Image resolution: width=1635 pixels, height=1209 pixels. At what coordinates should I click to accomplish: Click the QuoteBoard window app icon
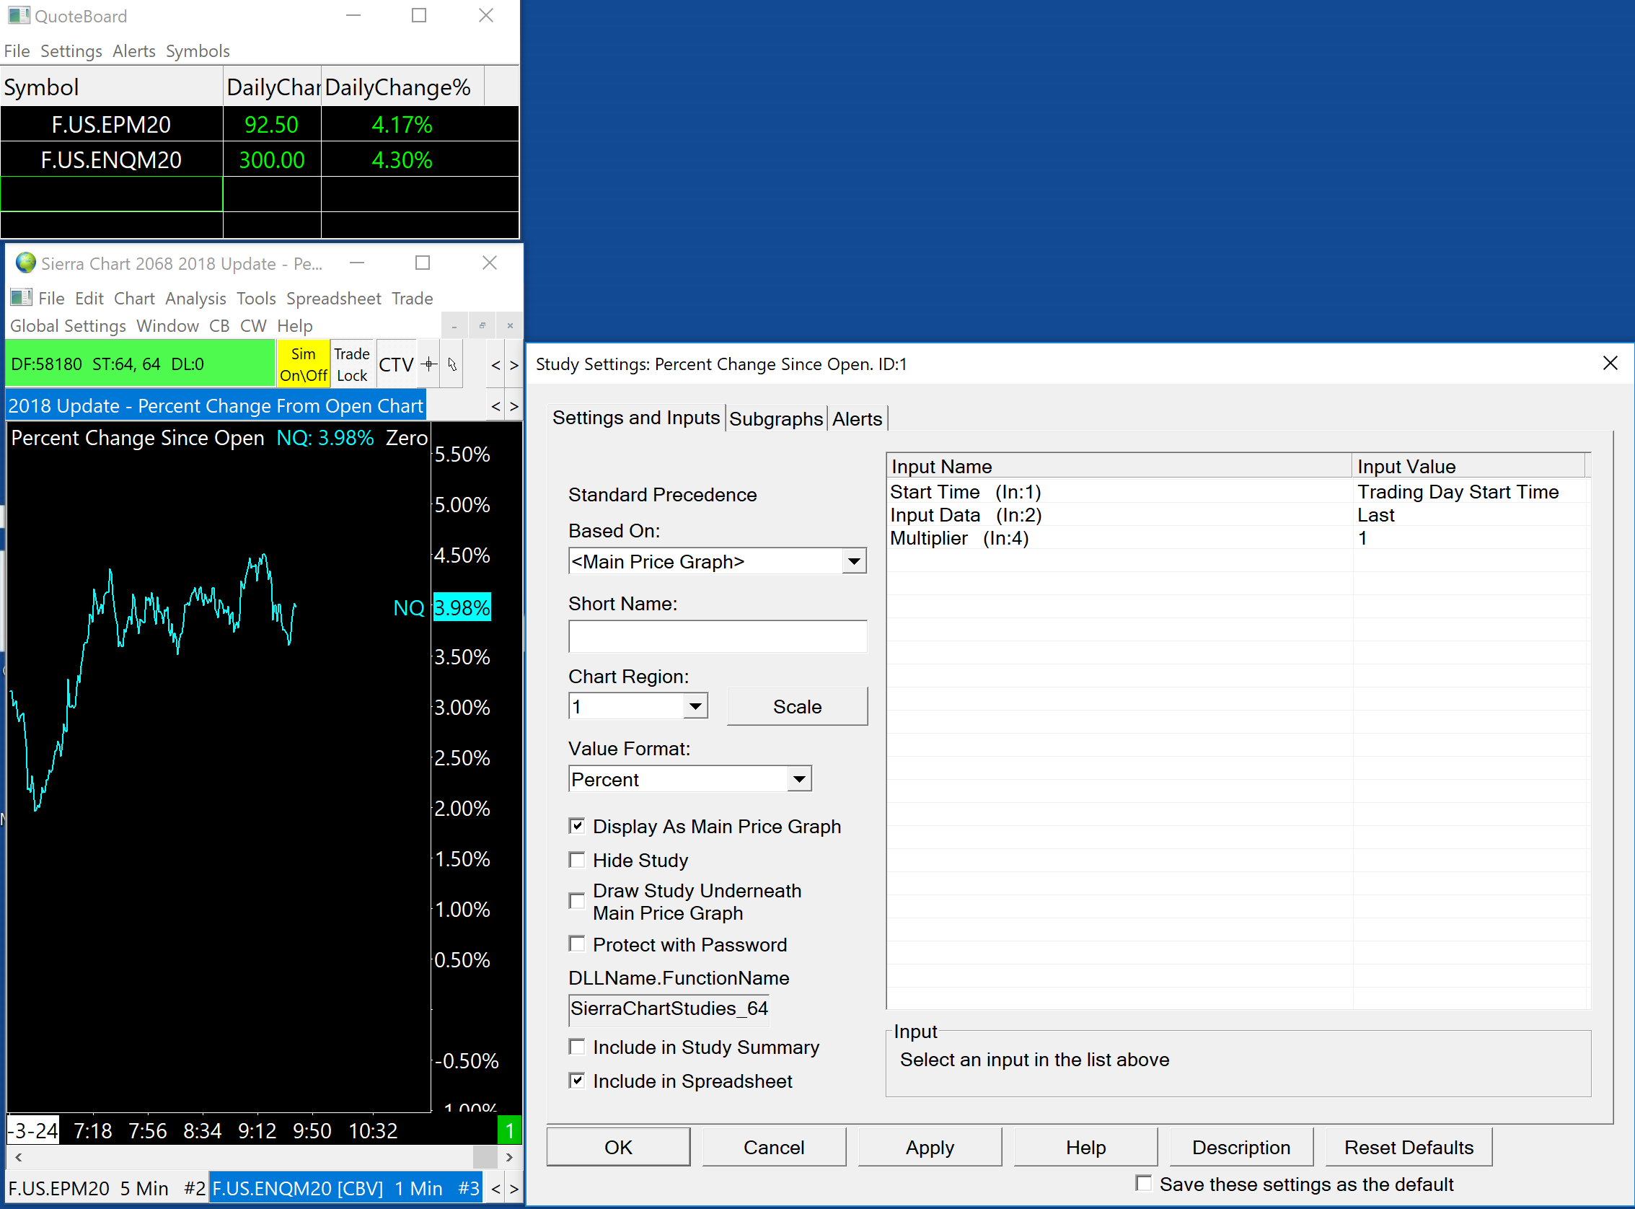[x=19, y=15]
